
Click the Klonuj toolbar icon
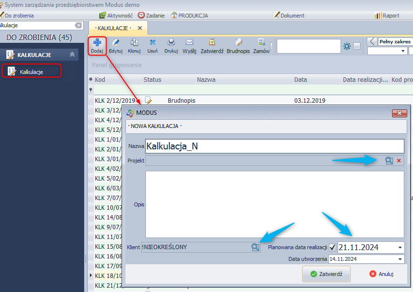tap(134, 43)
